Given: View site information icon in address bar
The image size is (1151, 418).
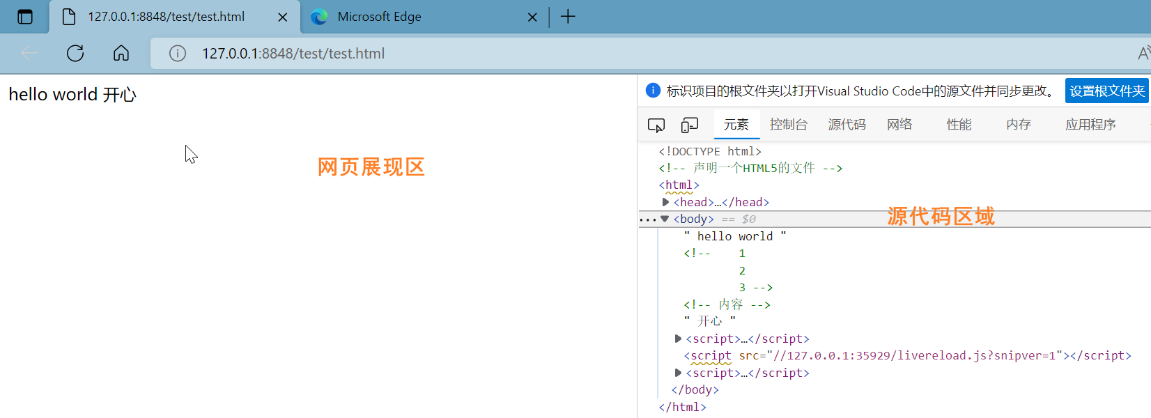Looking at the screenshot, I should click(178, 54).
